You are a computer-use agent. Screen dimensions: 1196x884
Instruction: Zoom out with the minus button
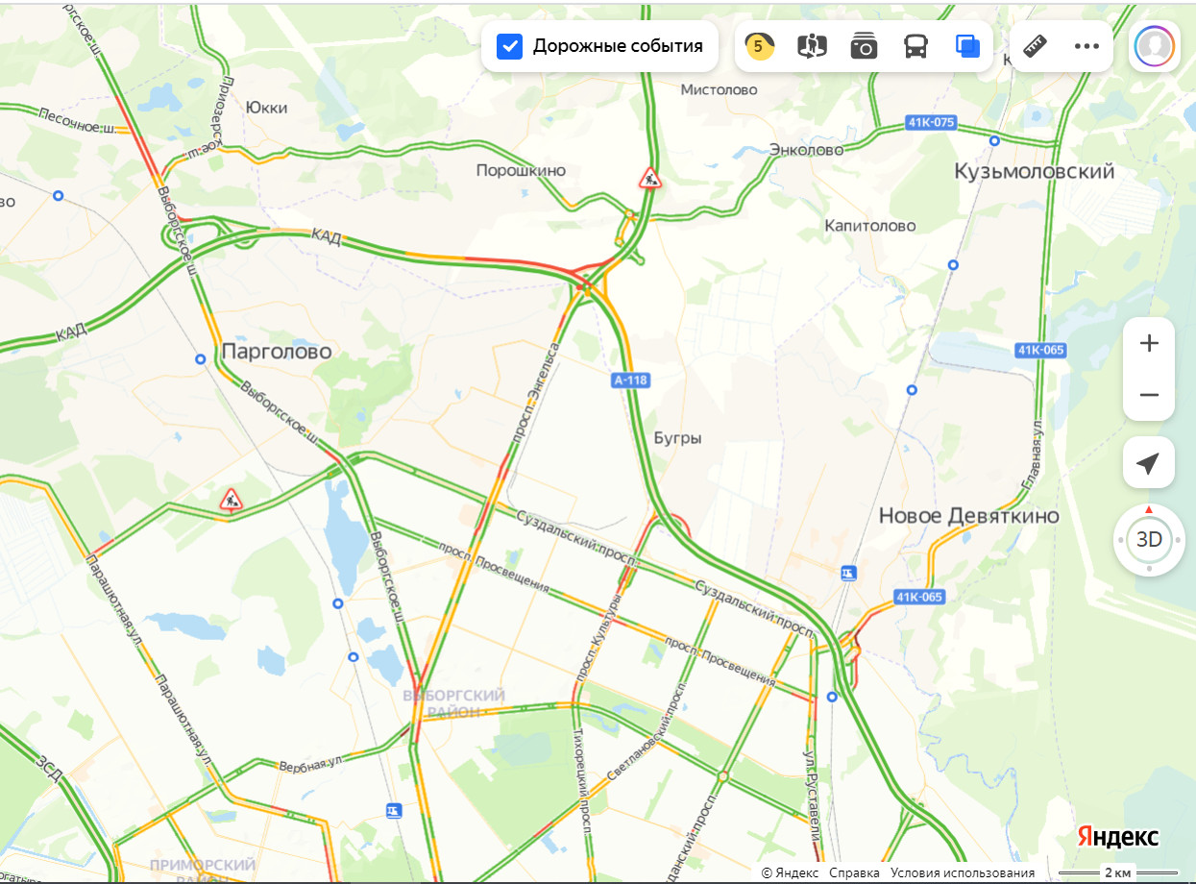pyautogui.click(x=1149, y=395)
